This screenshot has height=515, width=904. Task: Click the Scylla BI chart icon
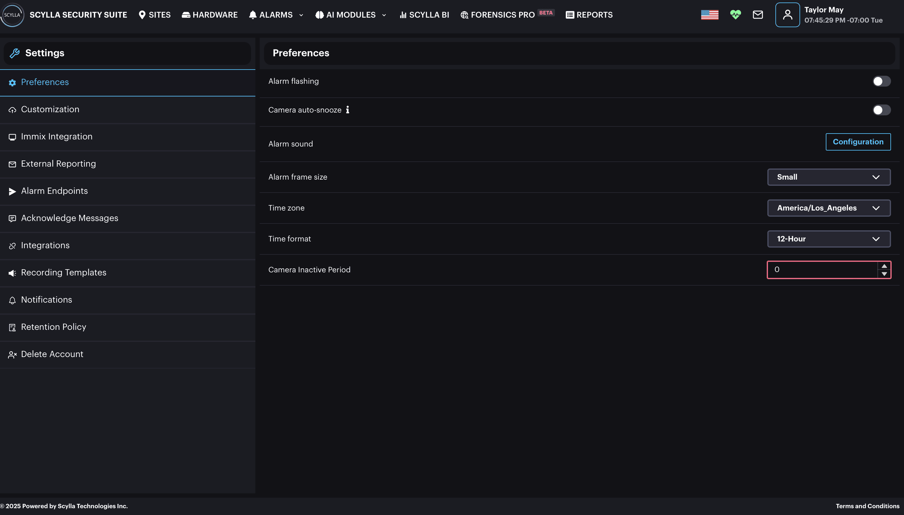click(x=403, y=15)
